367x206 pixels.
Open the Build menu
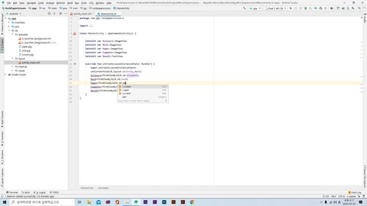coord(70,3)
